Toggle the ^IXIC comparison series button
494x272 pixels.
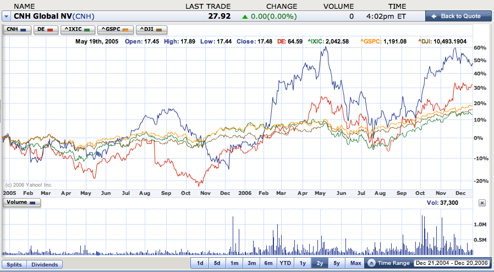pyautogui.click(x=78, y=29)
